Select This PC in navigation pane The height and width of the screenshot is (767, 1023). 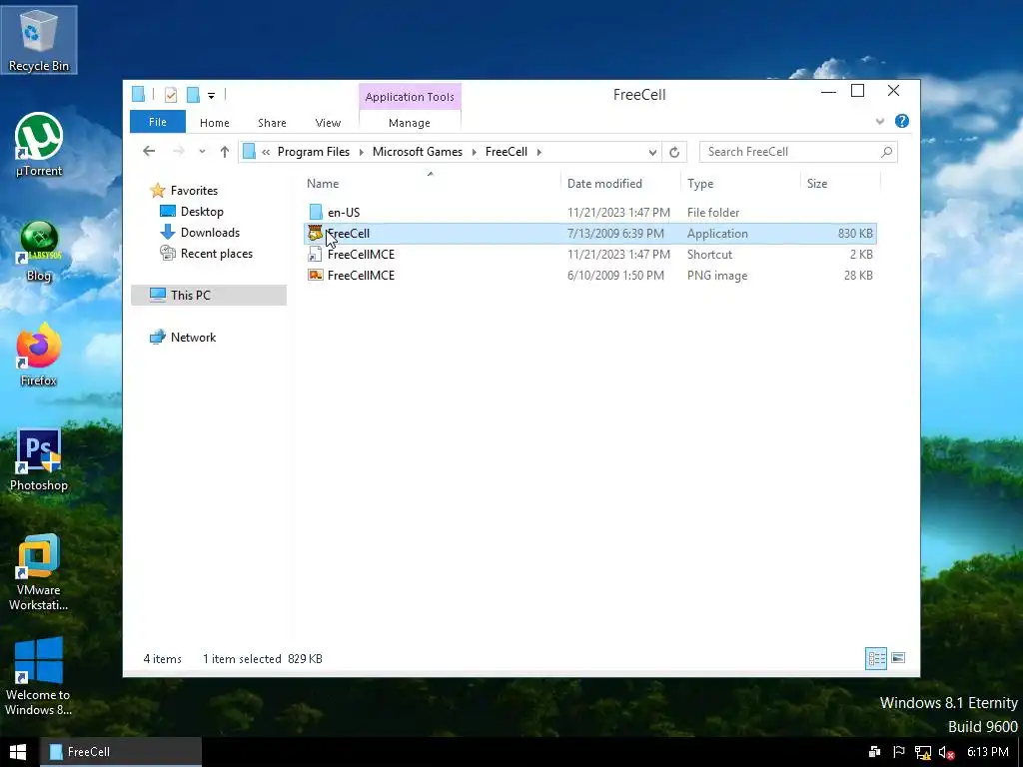[209, 295]
